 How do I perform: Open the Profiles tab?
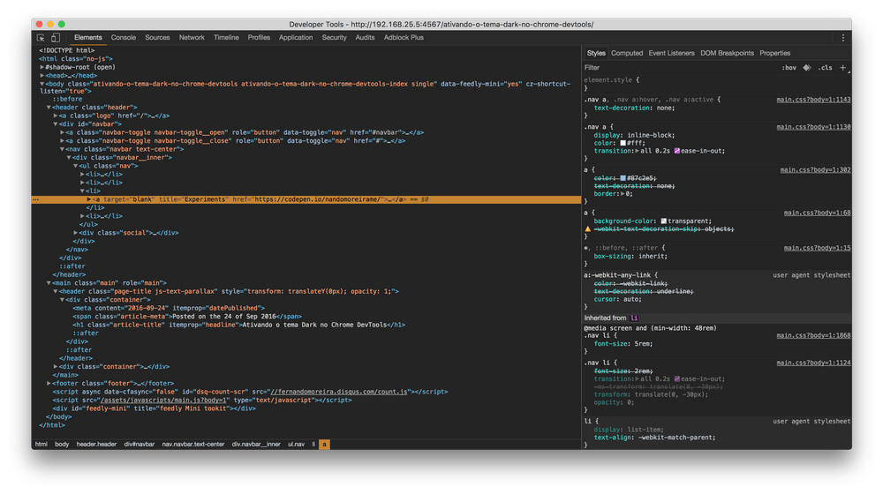[259, 38]
